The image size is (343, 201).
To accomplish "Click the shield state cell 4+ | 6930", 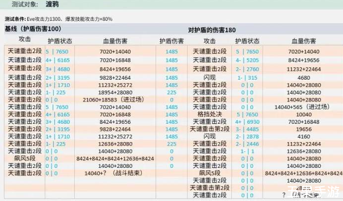I will 247,122.
